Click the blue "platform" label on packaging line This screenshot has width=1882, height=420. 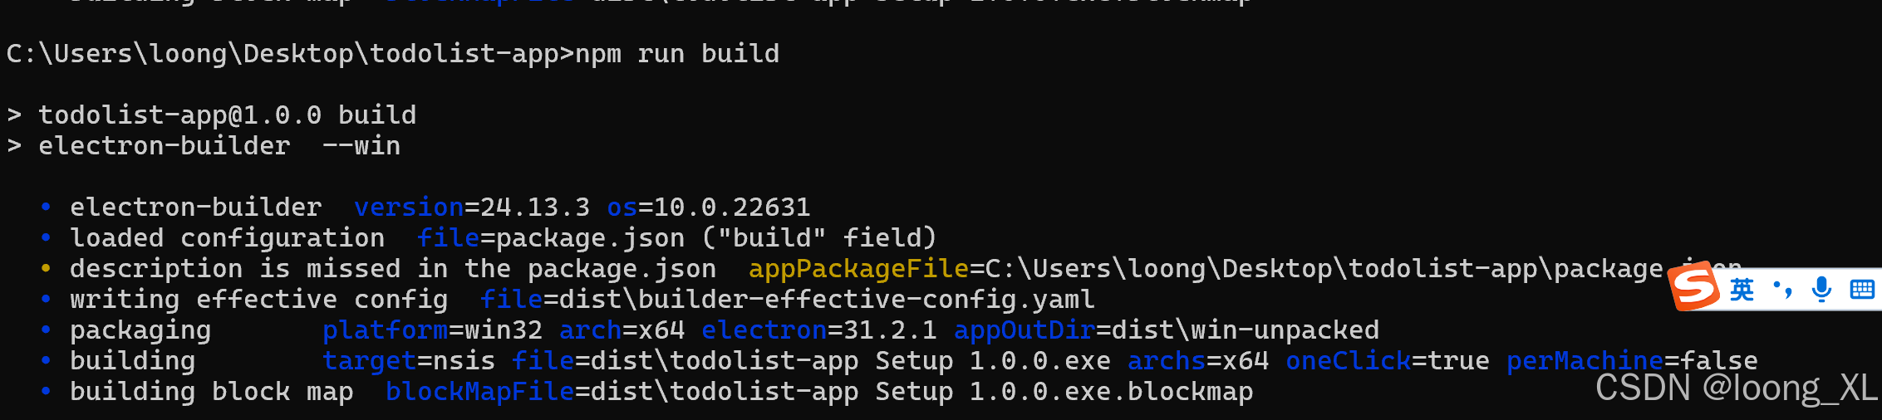pyautogui.click(x=385, y=330)
